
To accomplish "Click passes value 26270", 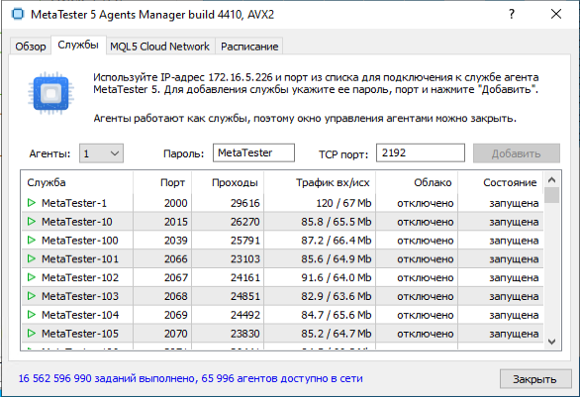I will tap(245, 221).
